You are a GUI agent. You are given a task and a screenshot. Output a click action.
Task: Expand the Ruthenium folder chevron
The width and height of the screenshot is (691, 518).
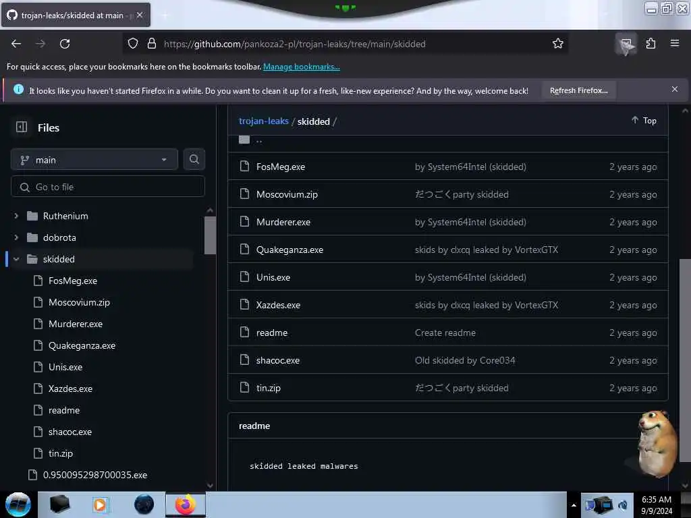point(16,216)
